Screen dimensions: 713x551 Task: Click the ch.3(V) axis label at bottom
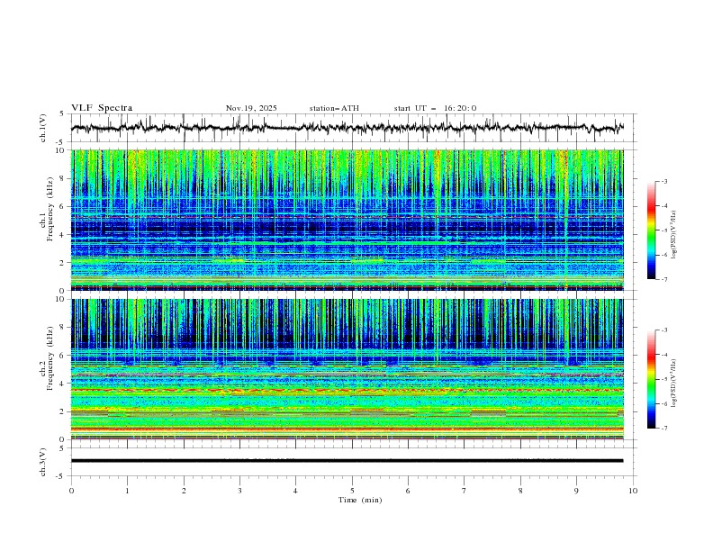[x=43, y=461]
